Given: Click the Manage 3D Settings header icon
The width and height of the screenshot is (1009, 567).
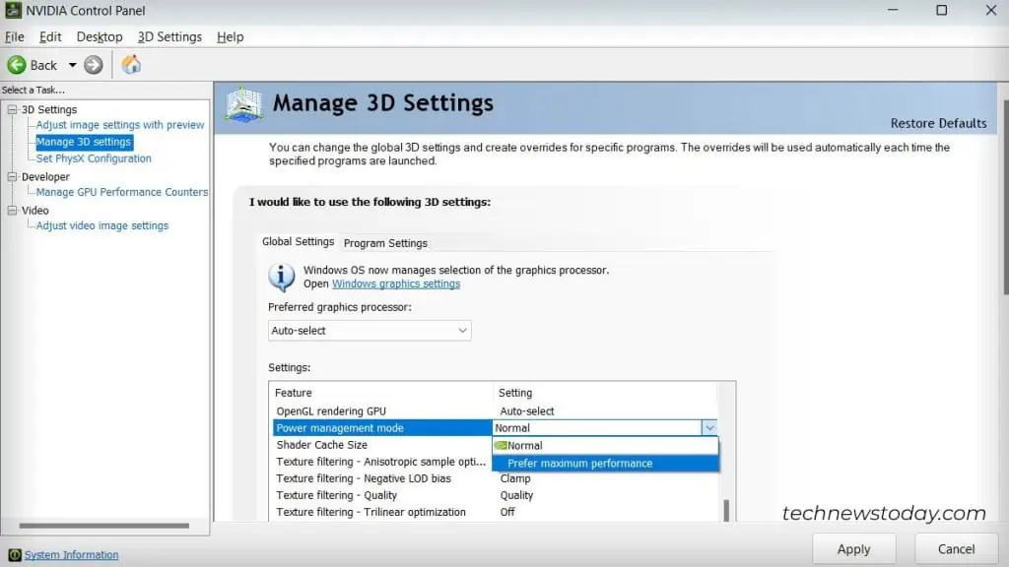Looking at the screenshot, I should point(244,104).
